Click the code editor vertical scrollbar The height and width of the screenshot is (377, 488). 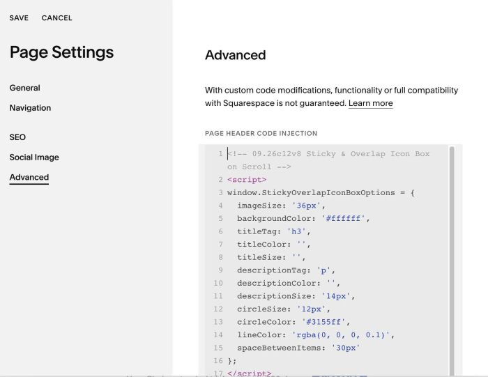(x=452, y=261)
